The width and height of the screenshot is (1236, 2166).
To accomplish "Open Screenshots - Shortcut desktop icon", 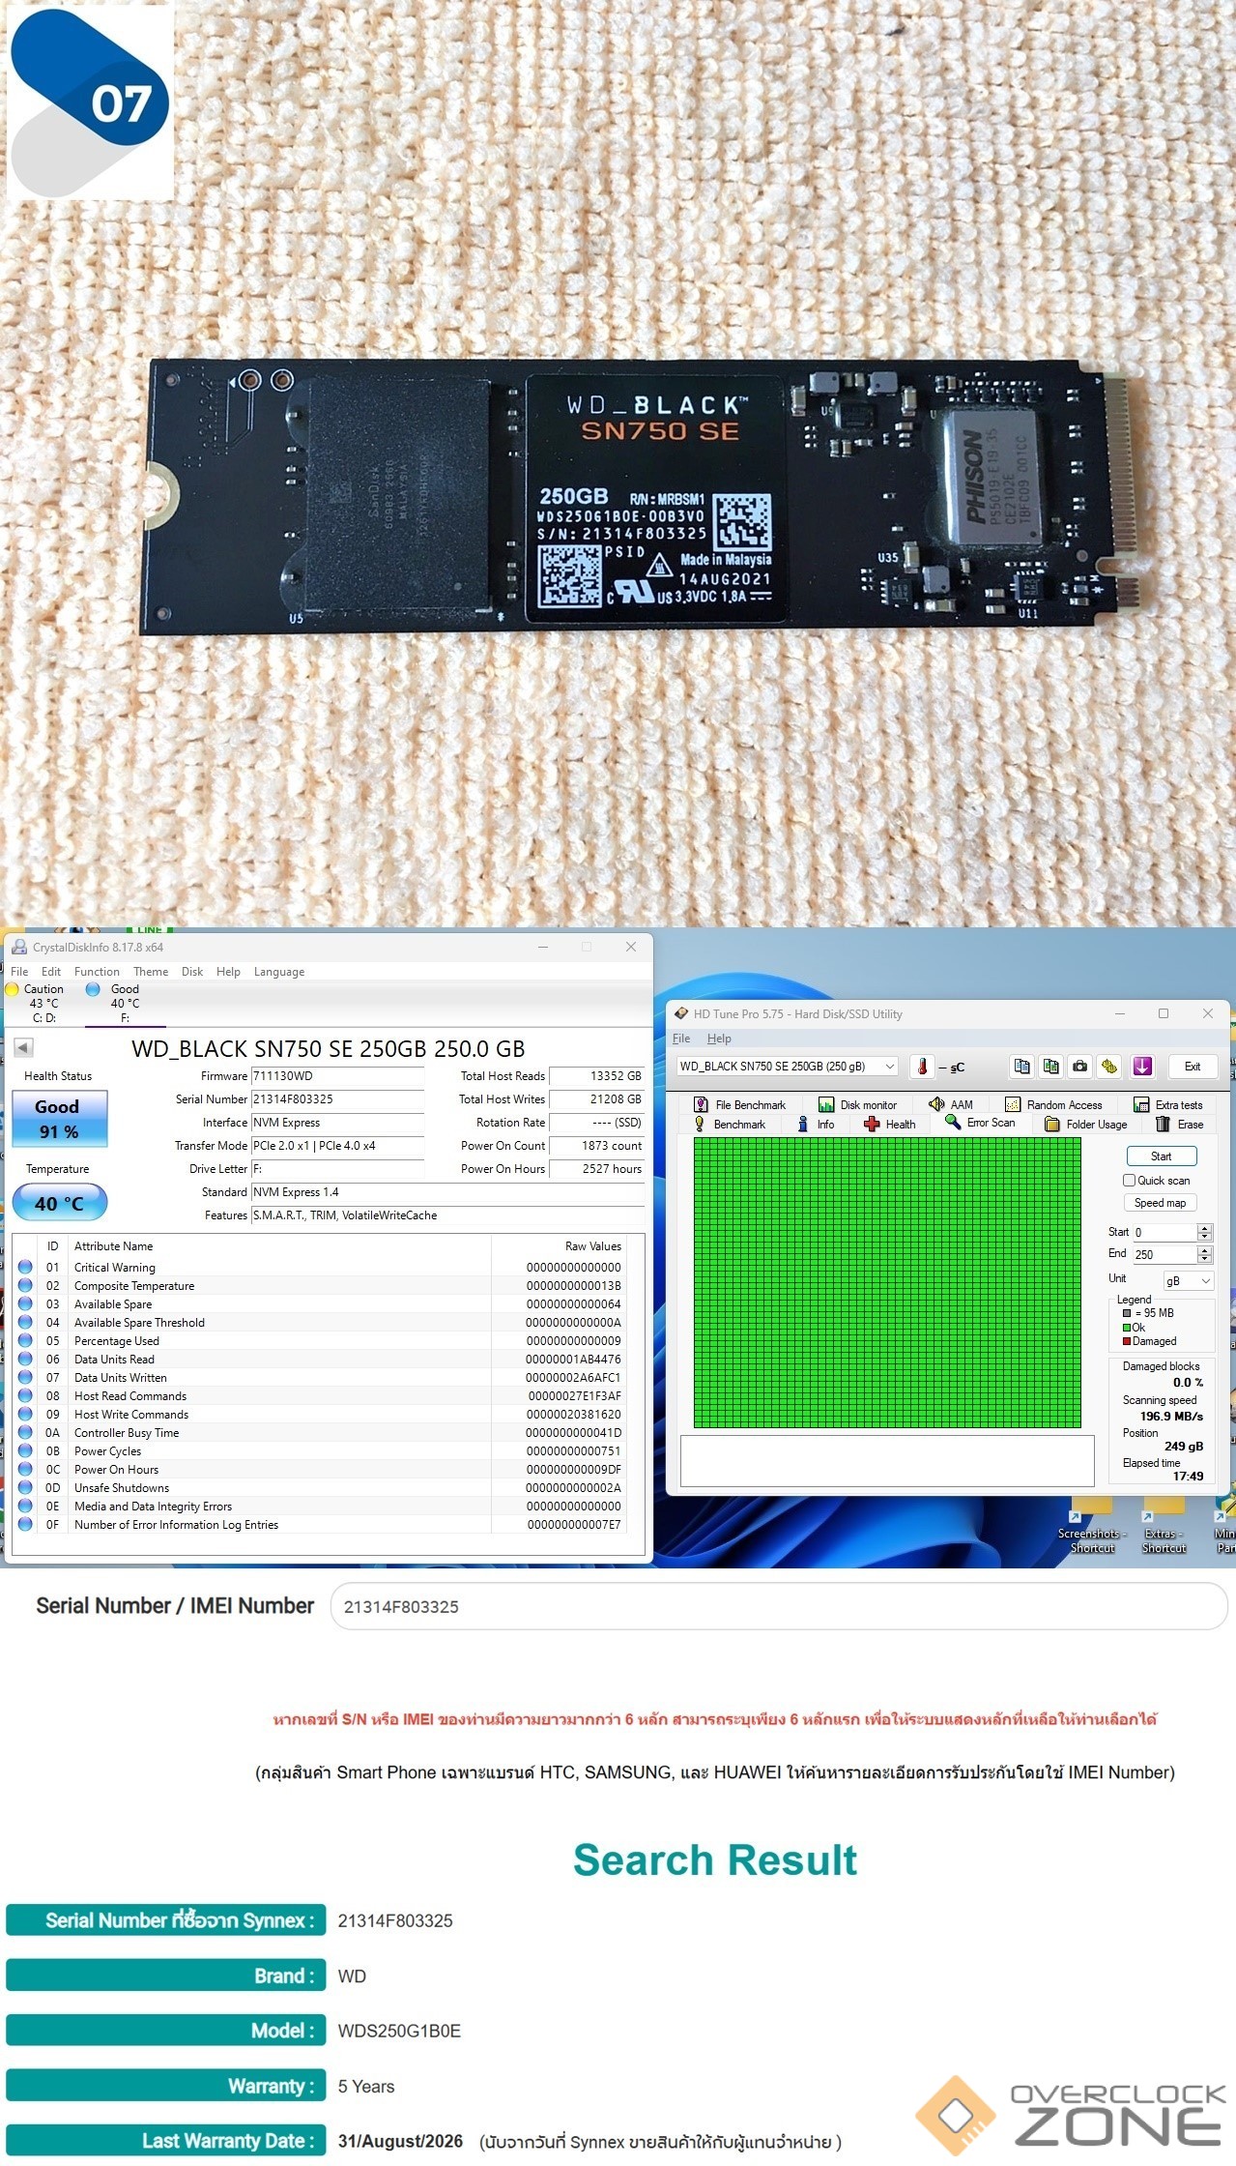I will [x=1092, y=1528].
